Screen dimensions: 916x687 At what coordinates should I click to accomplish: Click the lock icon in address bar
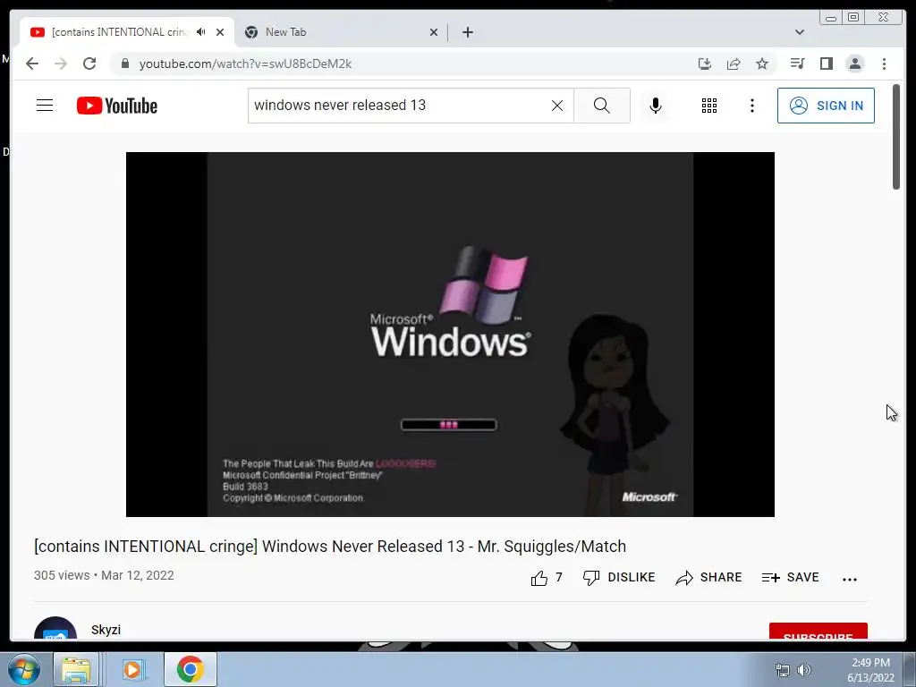125,64
